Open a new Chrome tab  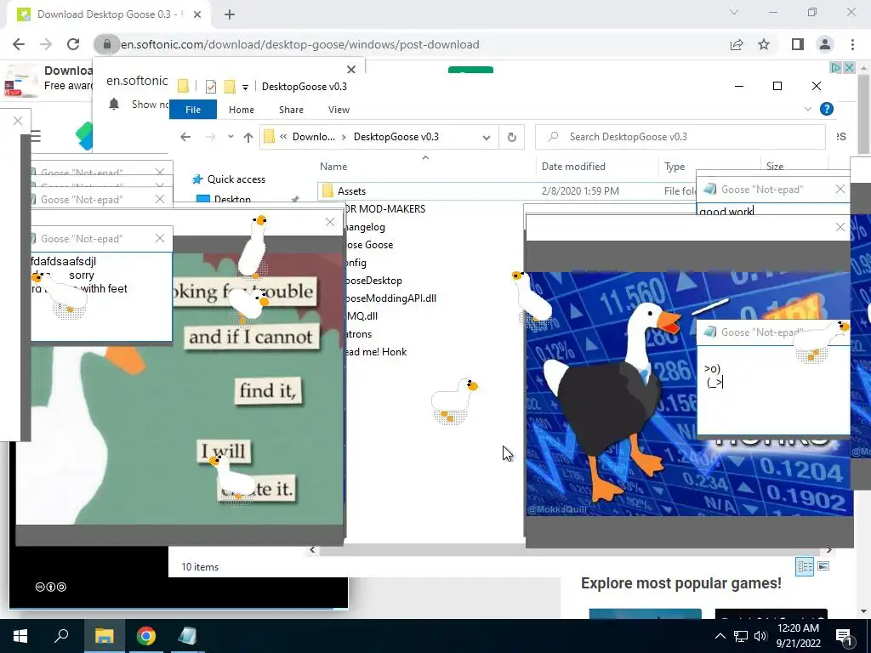click(230, 14)
